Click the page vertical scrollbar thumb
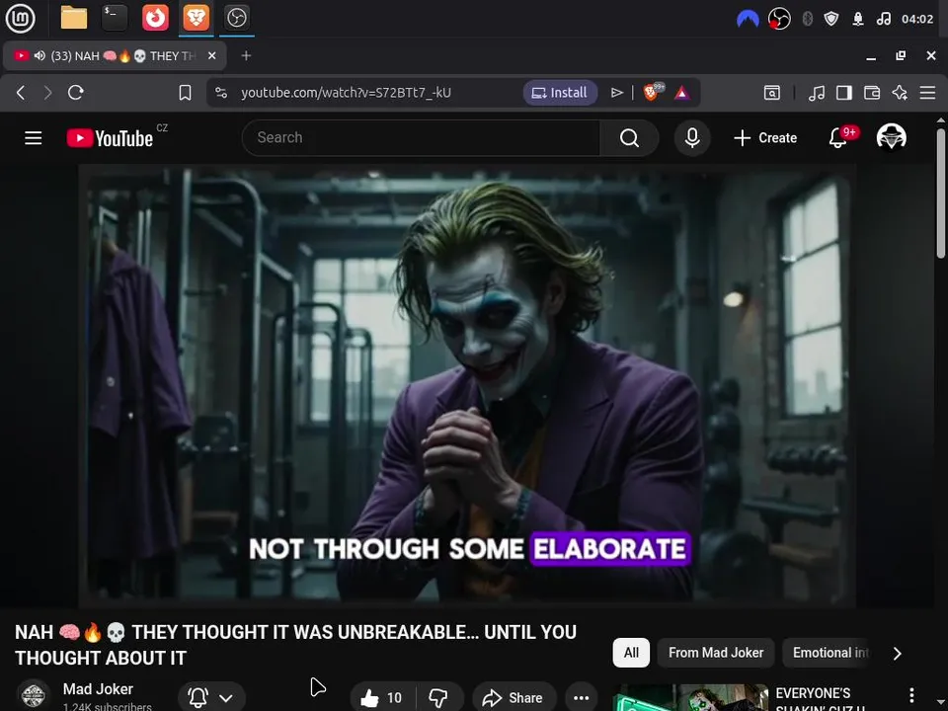 (x=941, y=194)
